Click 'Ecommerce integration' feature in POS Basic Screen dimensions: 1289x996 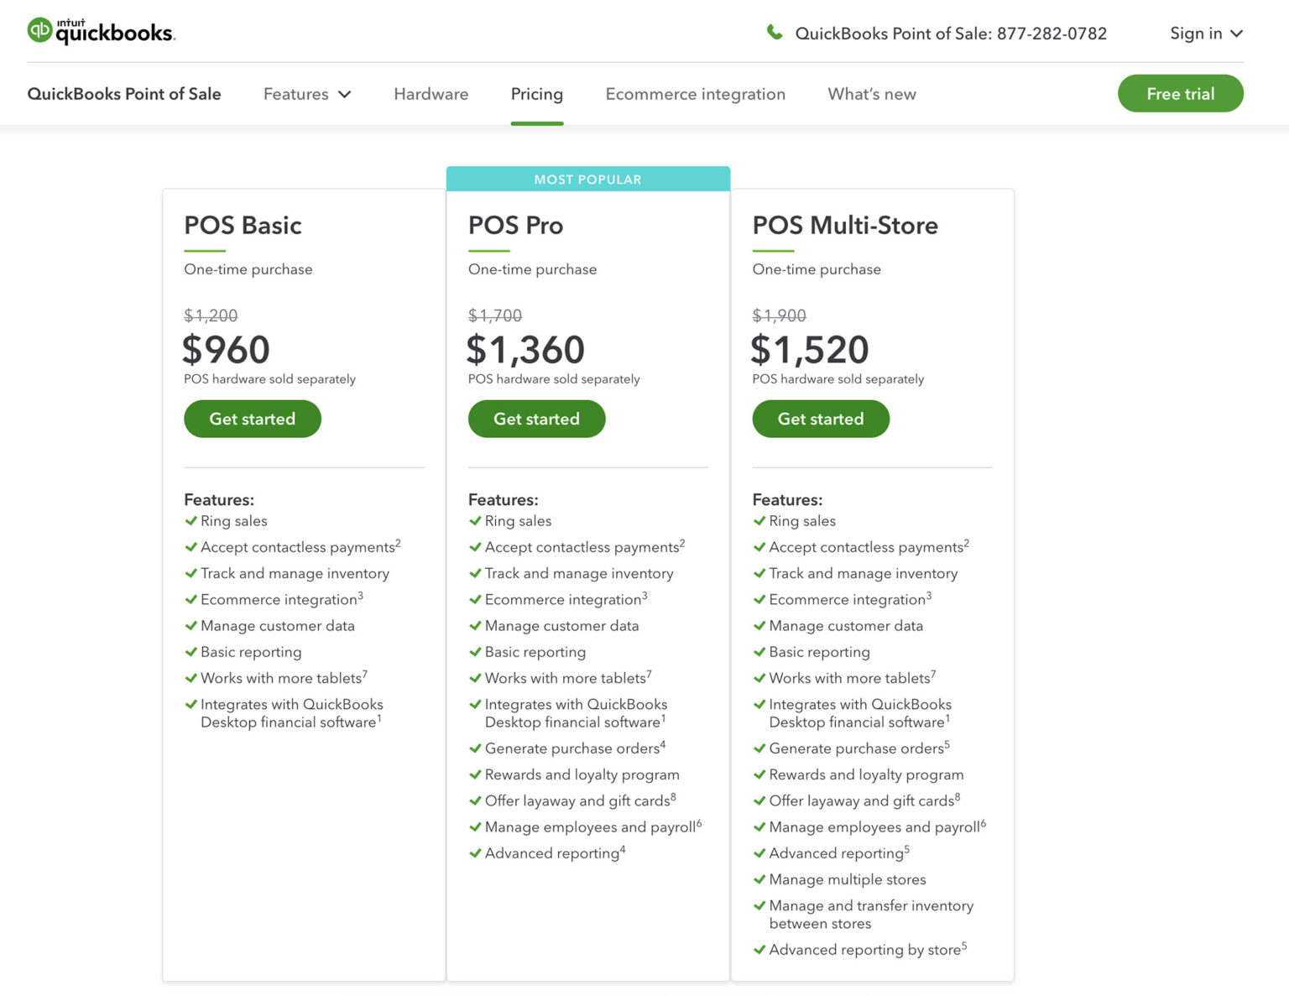[282, 599]
